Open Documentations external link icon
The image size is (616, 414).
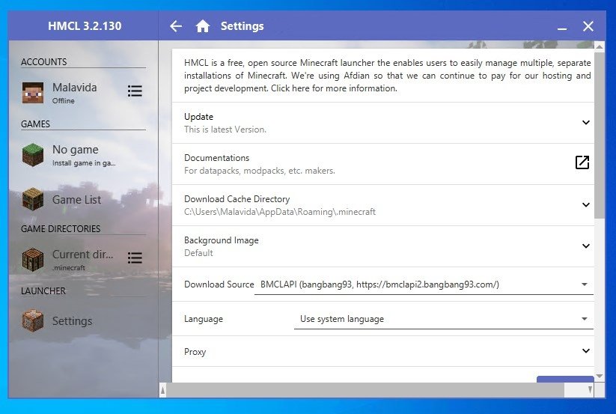tap(582, 162)
